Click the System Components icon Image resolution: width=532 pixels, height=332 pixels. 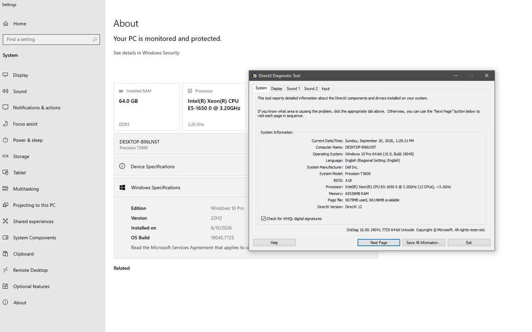point(5,238)
